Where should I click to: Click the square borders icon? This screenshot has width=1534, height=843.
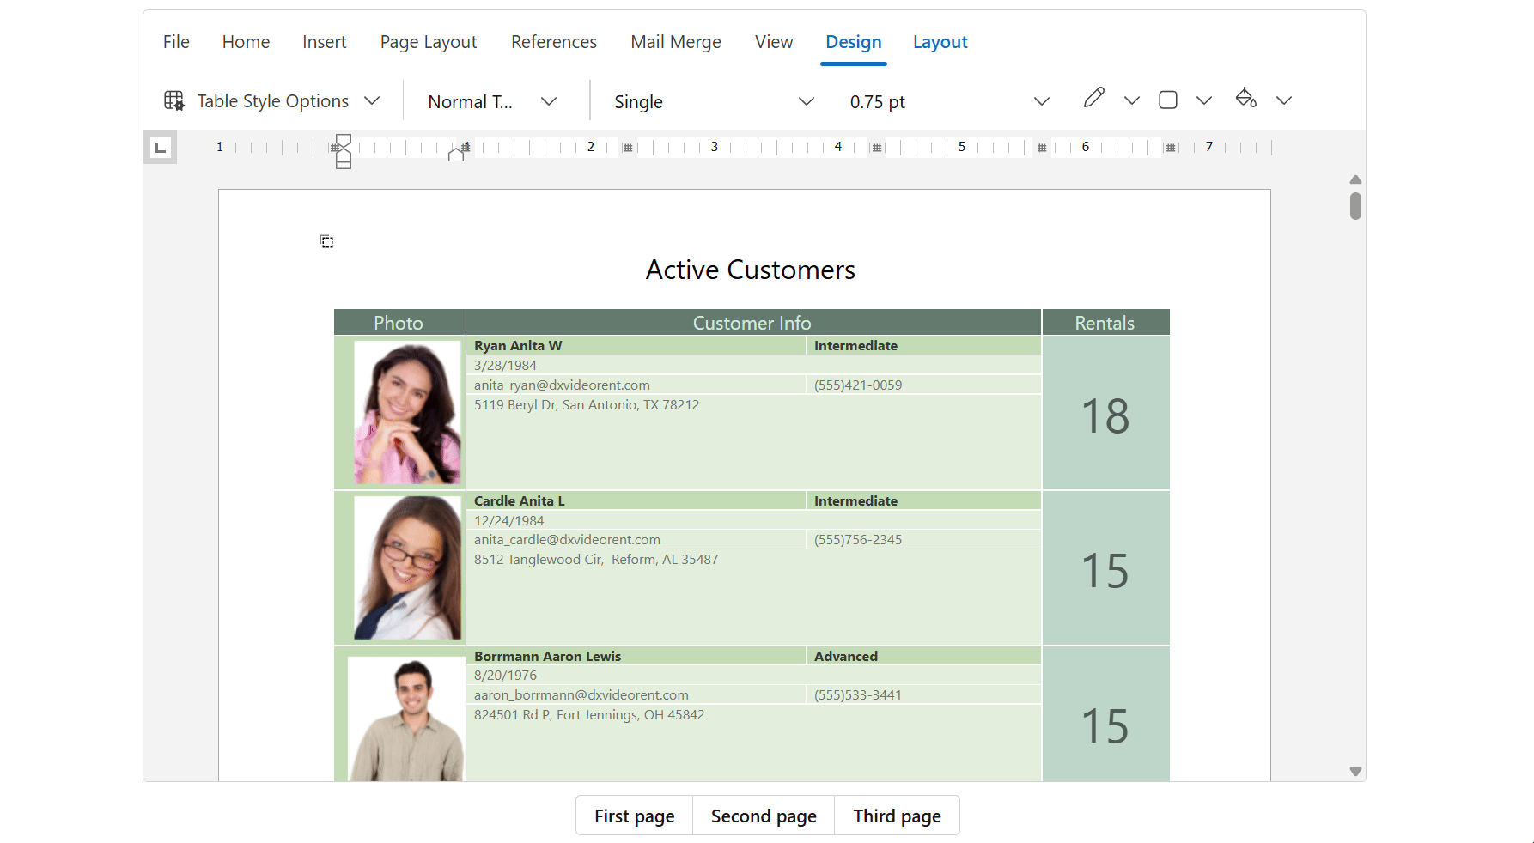[1167, 100]
